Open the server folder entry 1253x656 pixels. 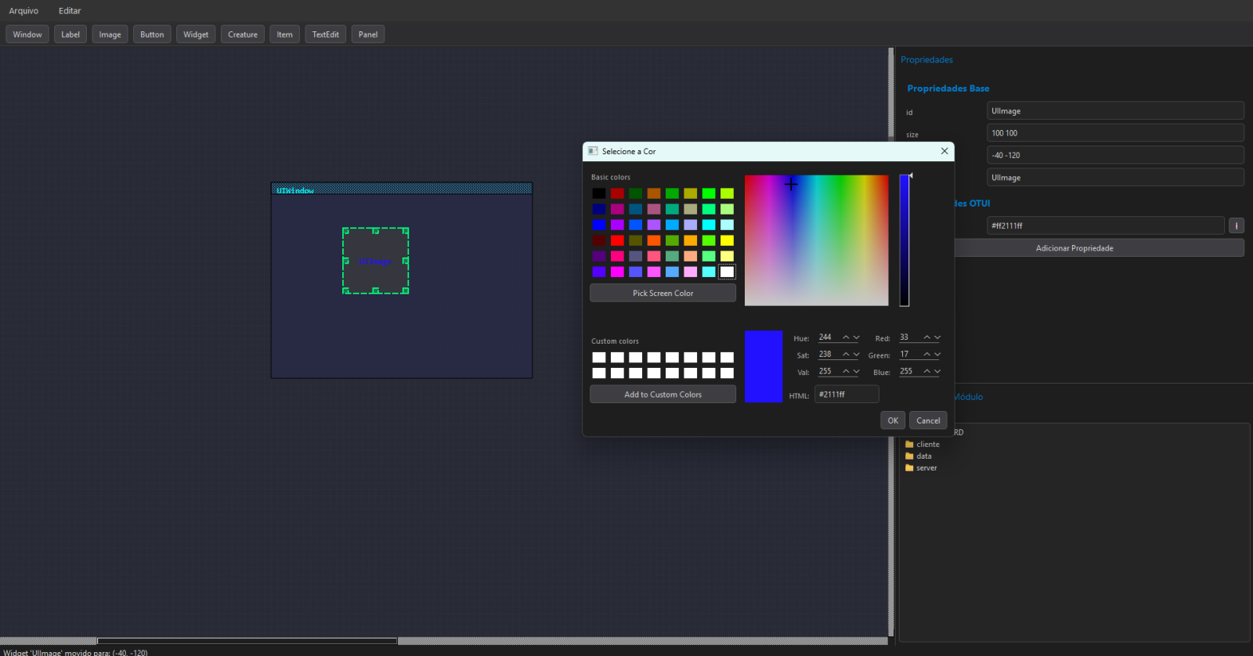point(926,468)
